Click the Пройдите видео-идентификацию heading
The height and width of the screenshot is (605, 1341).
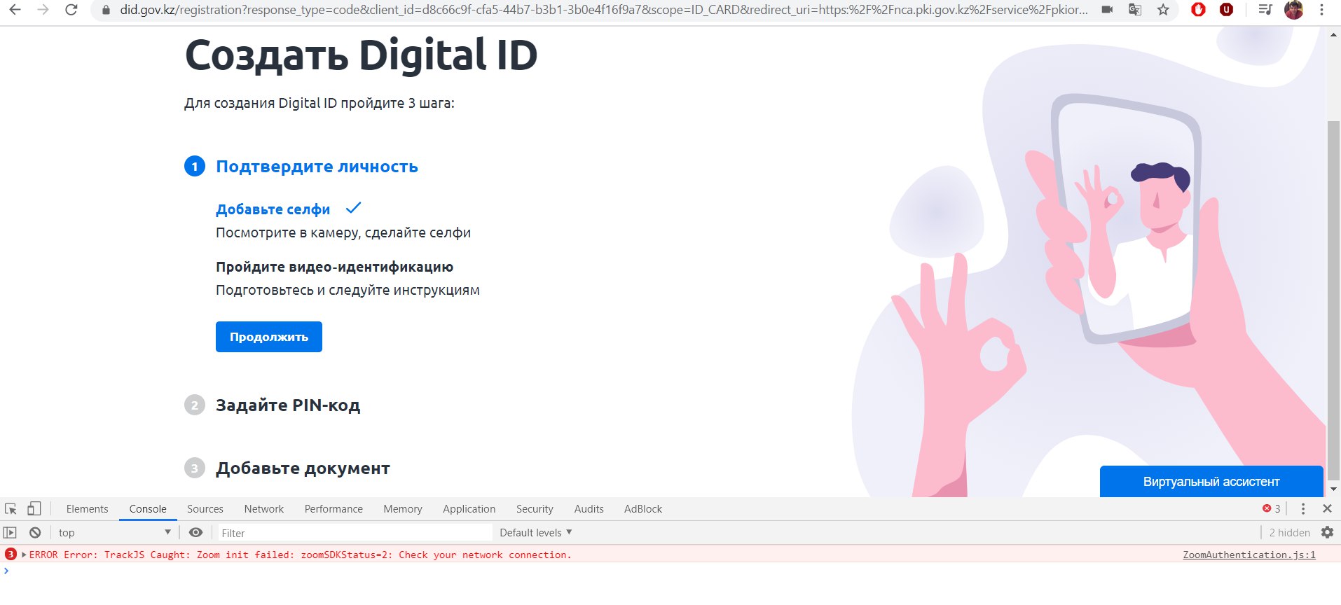coord(334,267)
